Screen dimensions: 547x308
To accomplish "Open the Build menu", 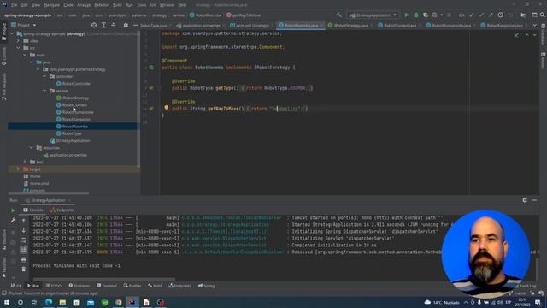I will pos(117,5).
